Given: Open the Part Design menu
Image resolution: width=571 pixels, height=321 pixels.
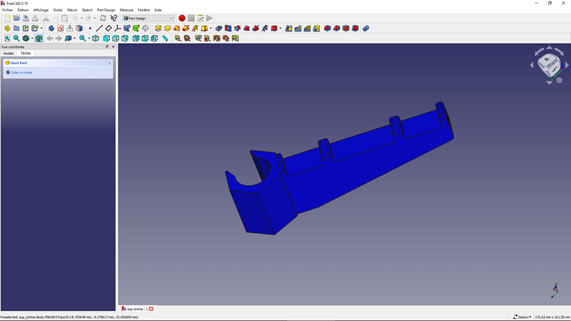Looking at the screenshot, I should pos(106,10).
